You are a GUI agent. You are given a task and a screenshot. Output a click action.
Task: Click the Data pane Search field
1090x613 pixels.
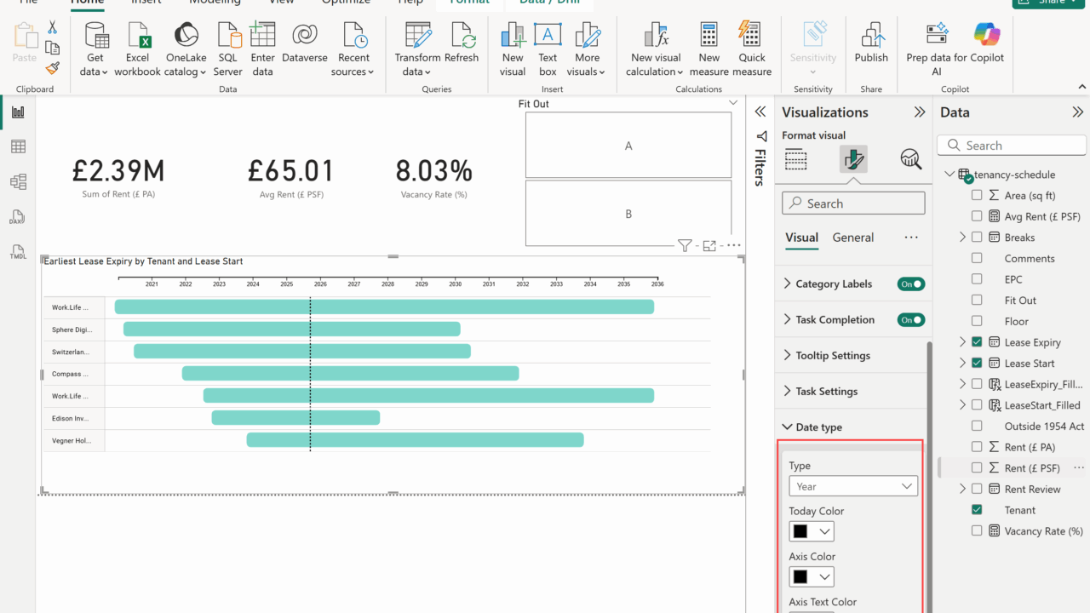(1012, 146)
